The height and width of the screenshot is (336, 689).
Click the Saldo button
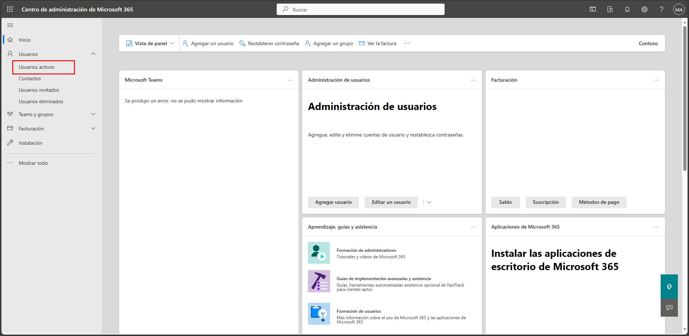point(505,202)
